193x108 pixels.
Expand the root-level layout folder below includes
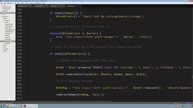click(3, 51)
